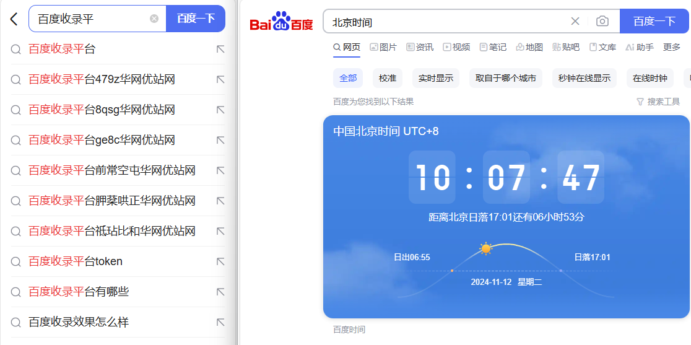Select 在线时钟 filter chip
This screenshot has width=691, height=345.
click(x=650, y=79)
